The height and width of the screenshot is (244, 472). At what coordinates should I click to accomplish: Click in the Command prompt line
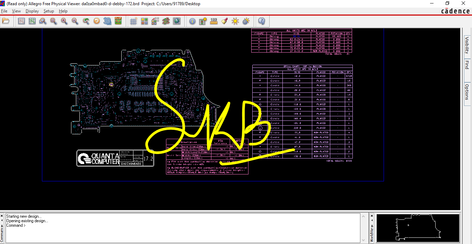(183, 225)
